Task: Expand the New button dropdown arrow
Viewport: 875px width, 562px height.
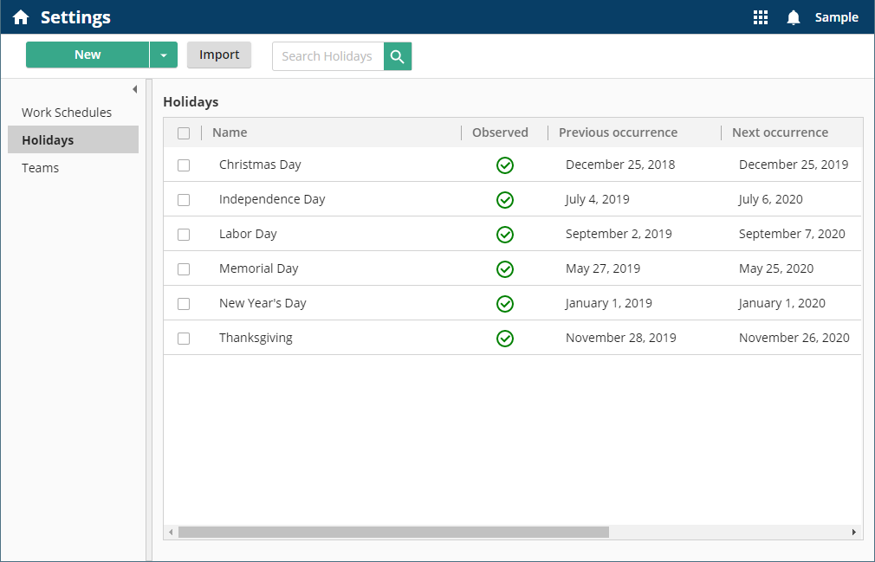Action: point(164,55)
